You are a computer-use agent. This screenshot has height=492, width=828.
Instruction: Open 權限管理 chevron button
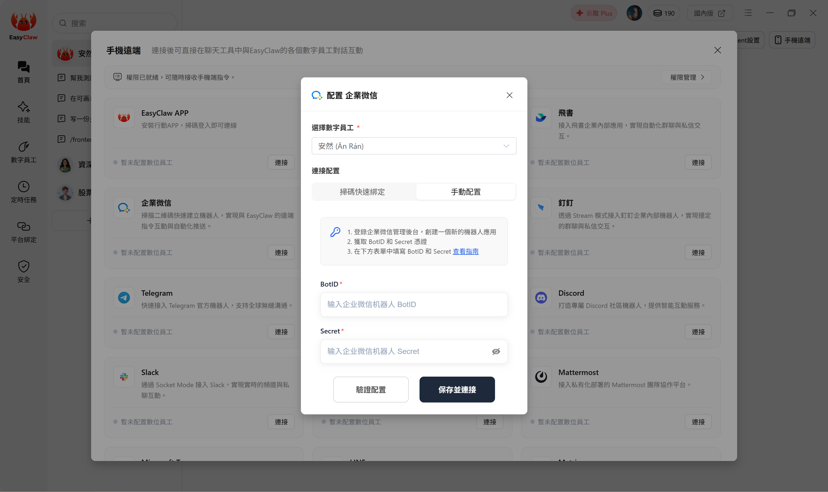point(686,77)
